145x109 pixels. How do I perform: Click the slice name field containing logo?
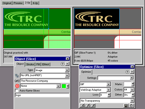[x=42, y=95]
